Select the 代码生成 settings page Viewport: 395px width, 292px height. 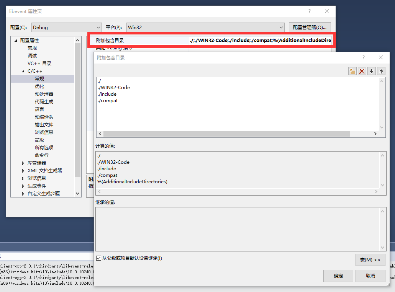coord(43,101)
